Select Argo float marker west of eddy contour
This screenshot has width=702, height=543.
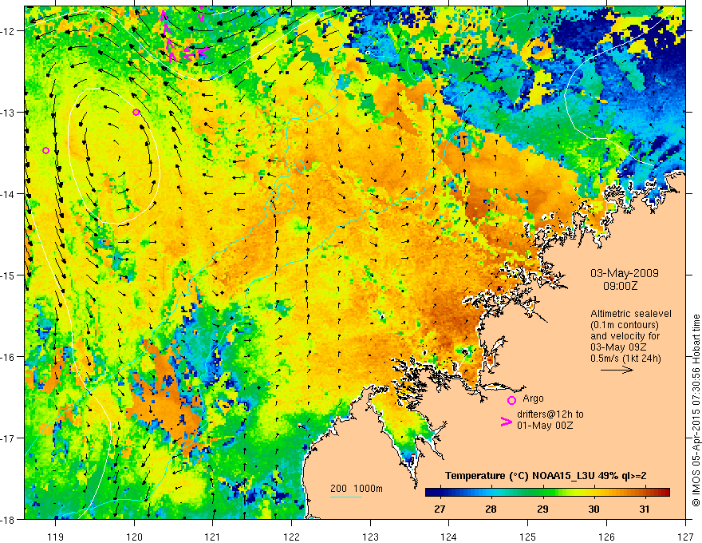pos(45,151)
